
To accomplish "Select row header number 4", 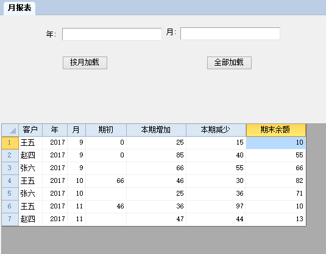I will click(10, 181).
